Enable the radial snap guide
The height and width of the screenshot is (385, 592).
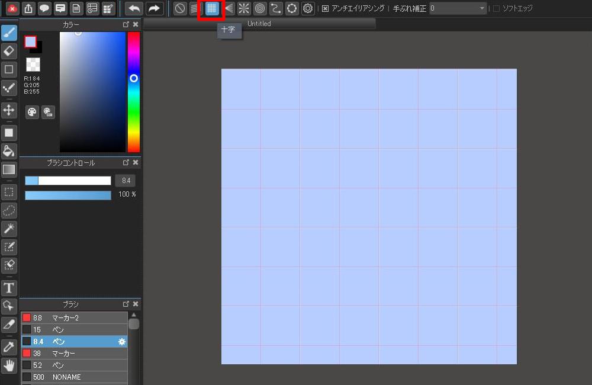(x=244, y=8)
